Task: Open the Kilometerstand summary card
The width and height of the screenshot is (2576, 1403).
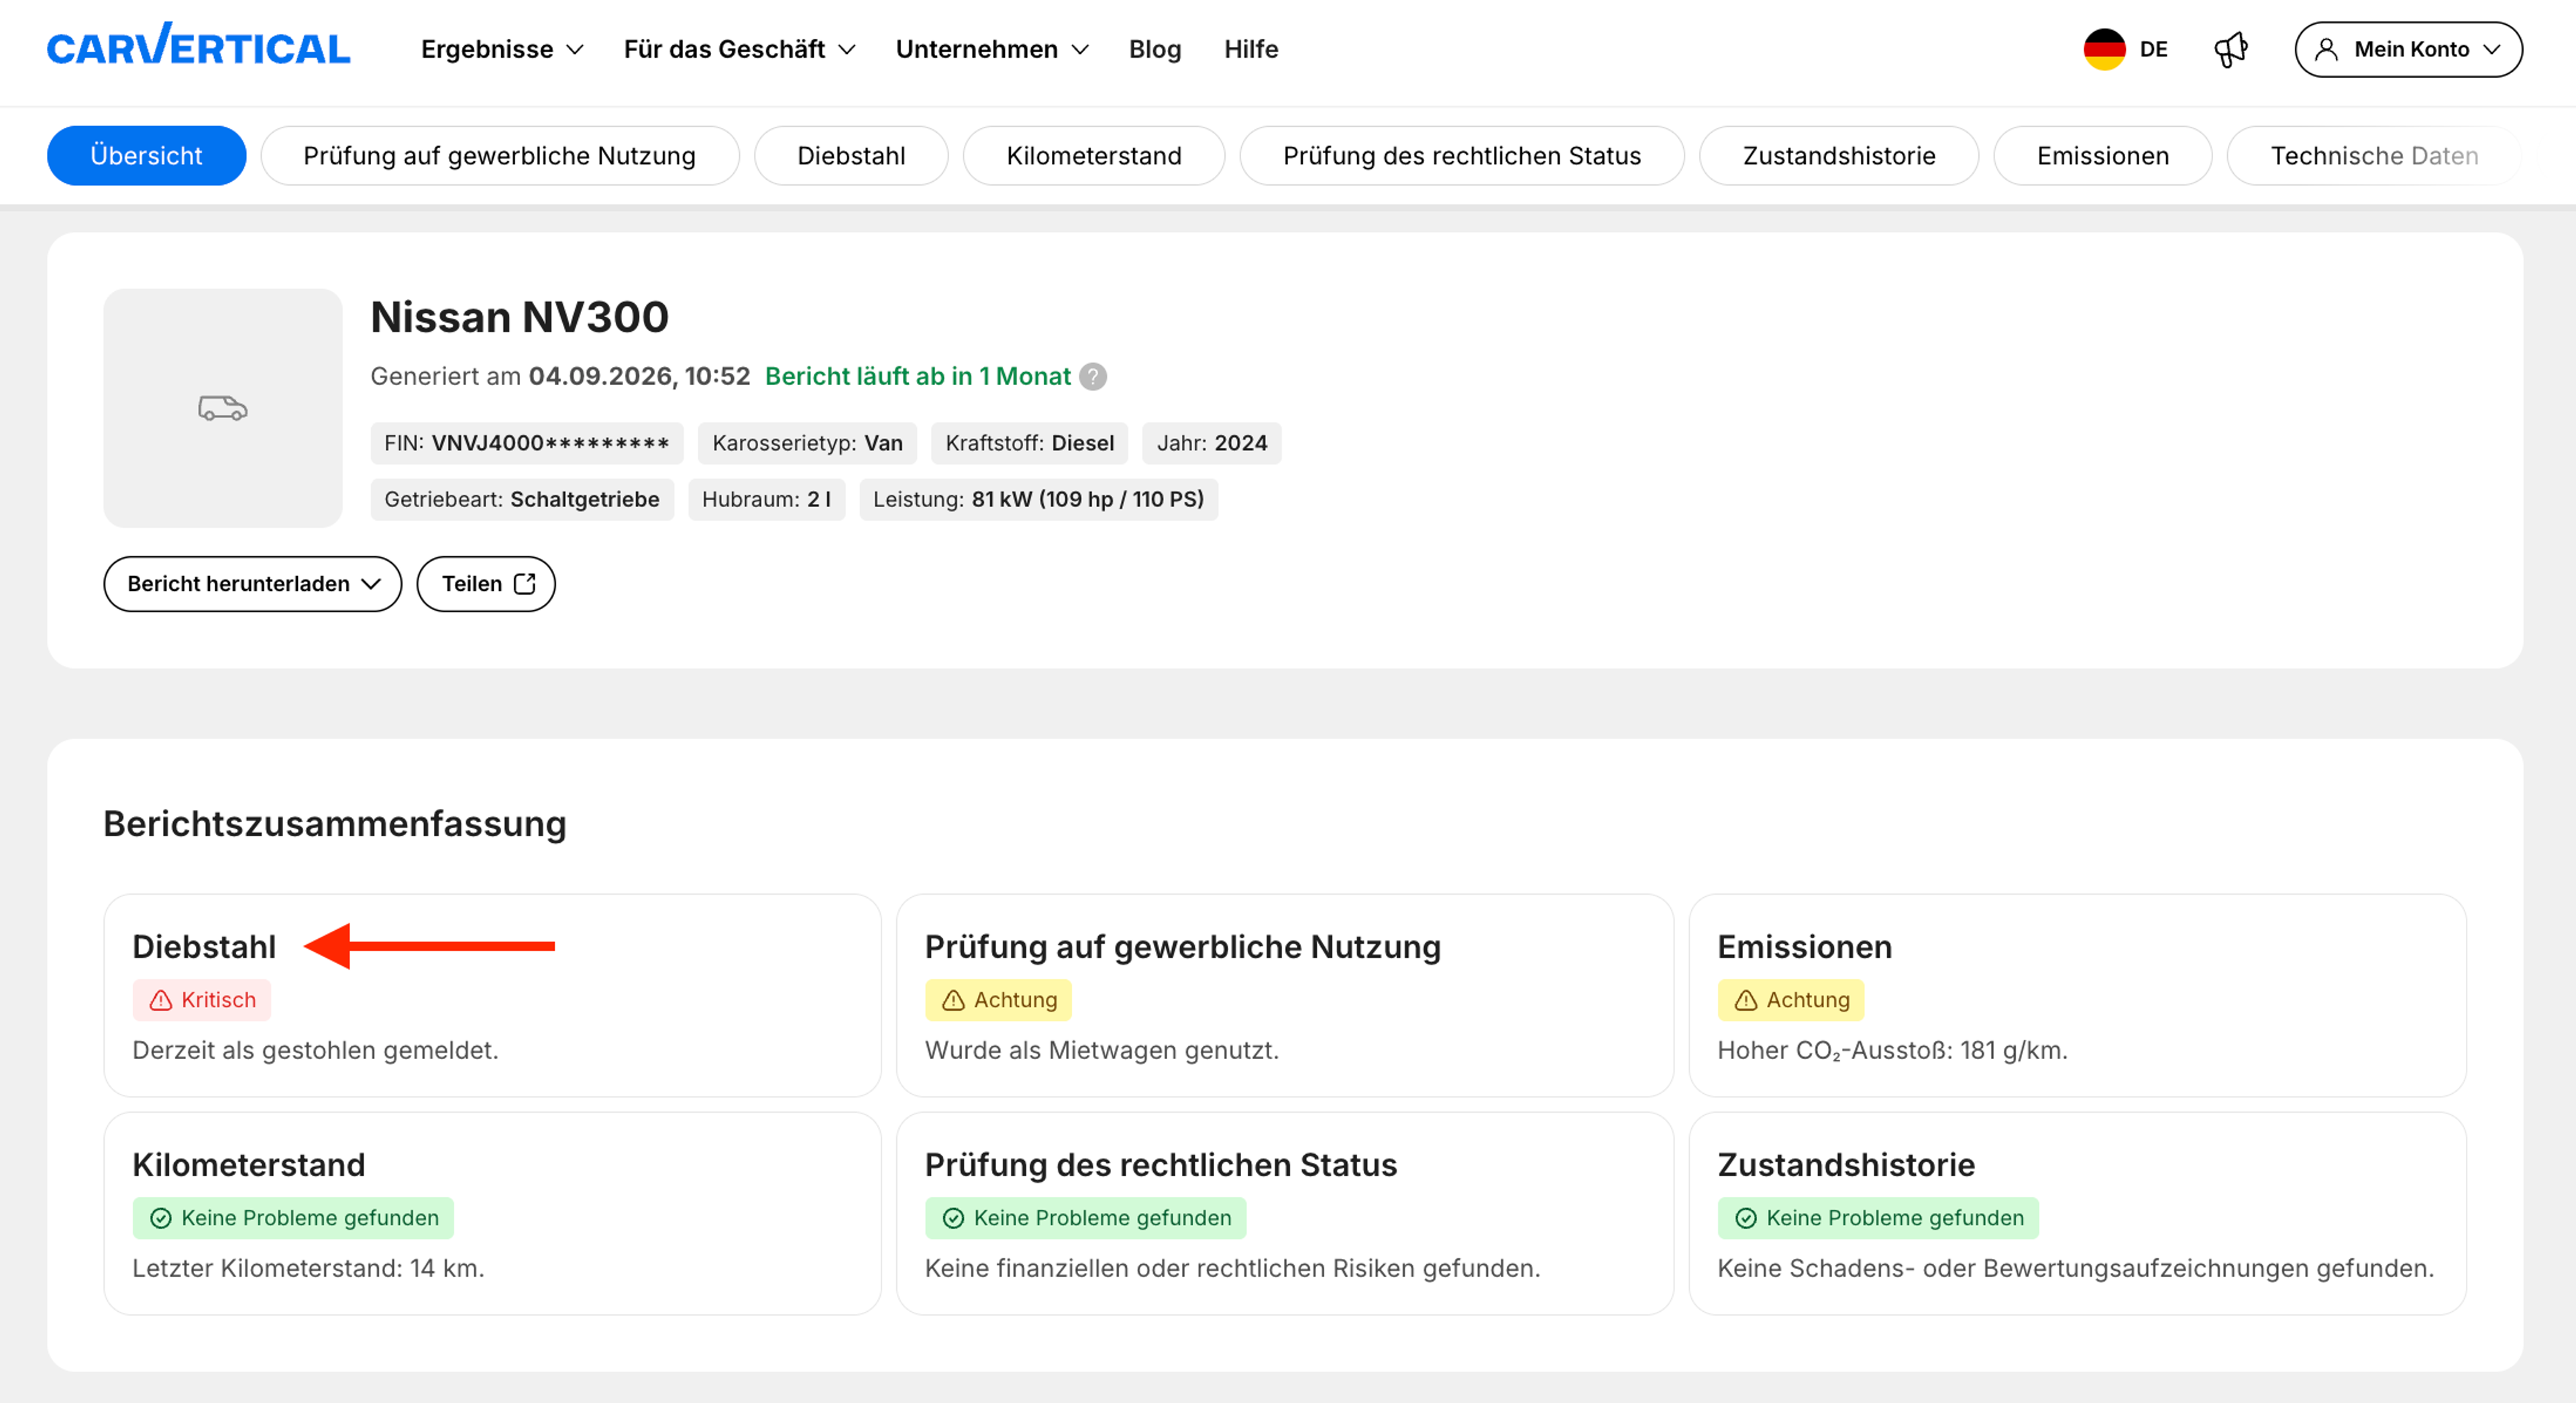Action: pyautogui.click(x=492, y=1213)
